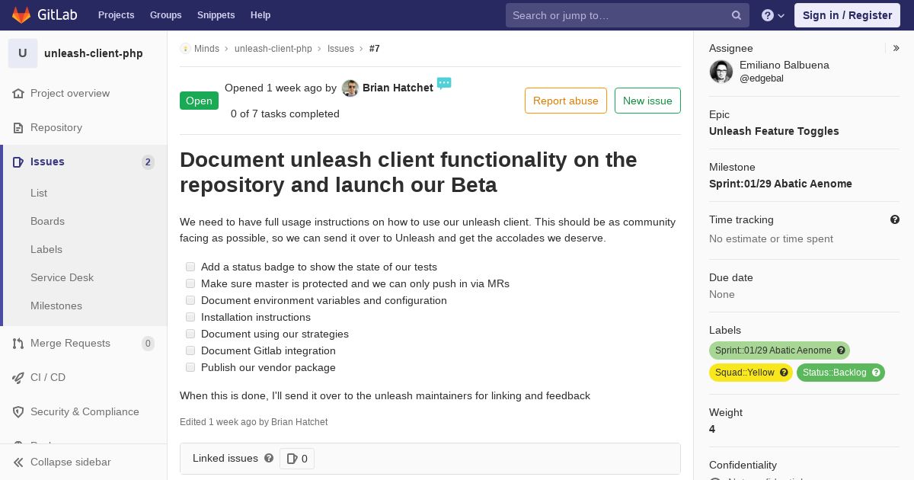Click the Time tracking help icon
Image resolution: width=914 pixels, height=480 pixels.
coord(895,219)
